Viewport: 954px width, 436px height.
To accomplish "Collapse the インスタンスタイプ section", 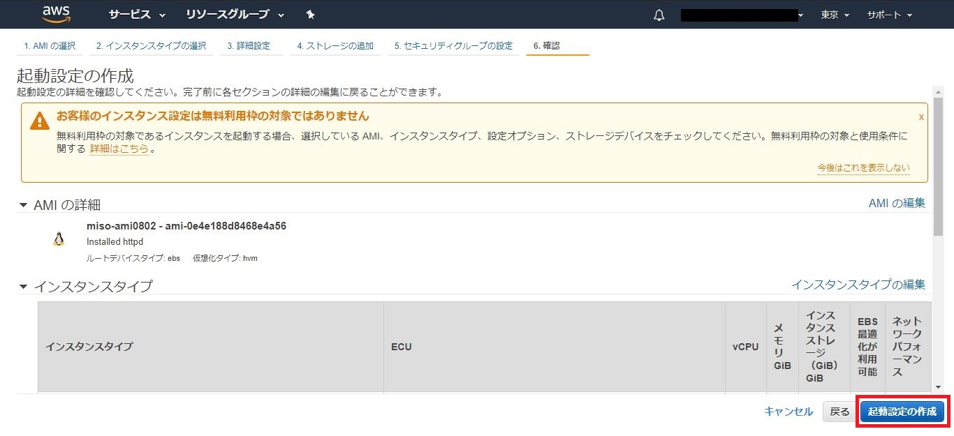I will point(23,287).
